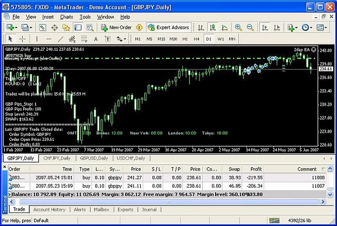The image size is (337, 226).
Task: Select the cursor arrow tool
Action: tap(10, 39)
